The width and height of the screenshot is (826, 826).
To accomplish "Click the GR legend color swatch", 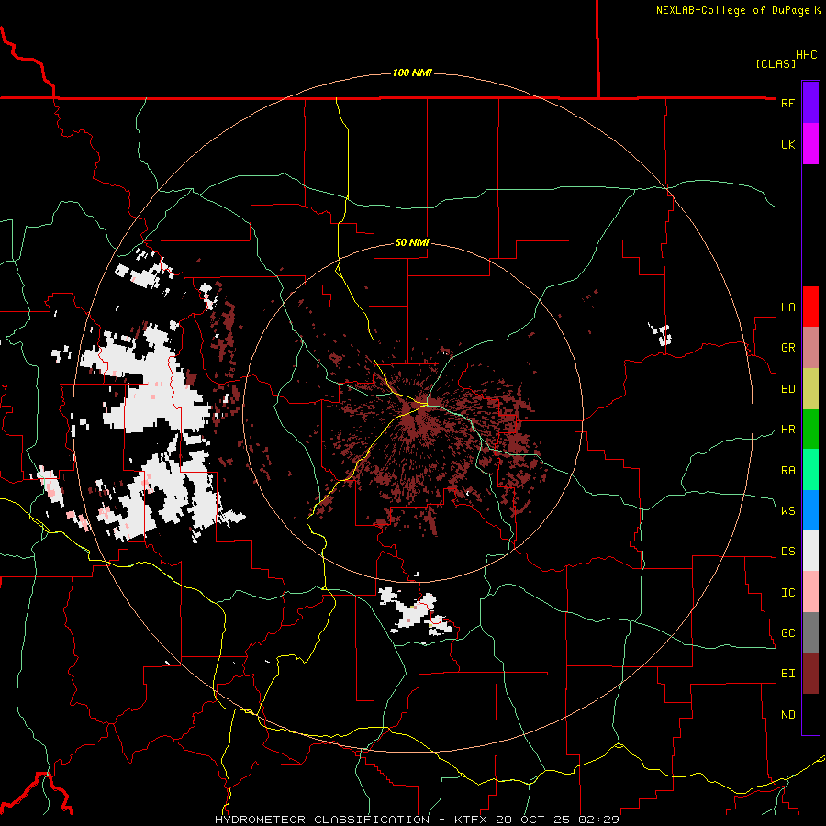I will (x=810, y=348).
